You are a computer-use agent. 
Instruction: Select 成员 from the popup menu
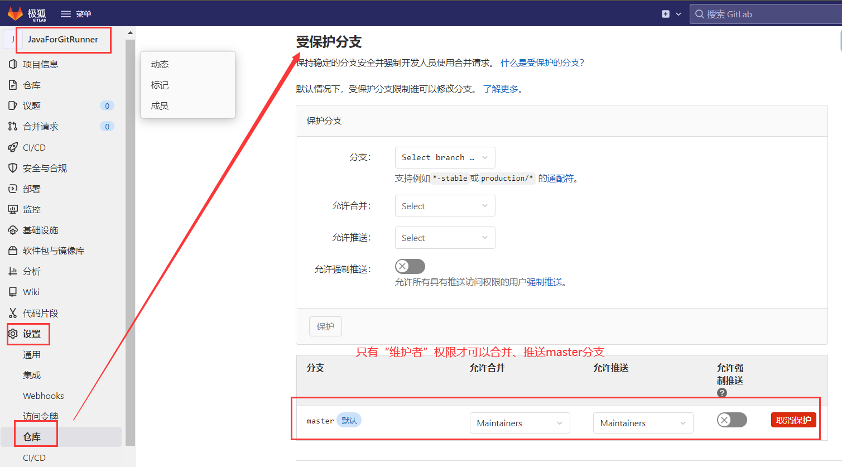160,106
